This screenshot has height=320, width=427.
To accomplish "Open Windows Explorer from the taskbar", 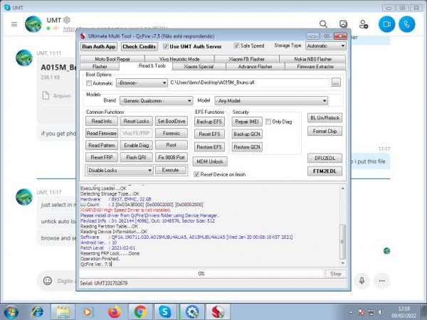I will (x=63, y=312).
